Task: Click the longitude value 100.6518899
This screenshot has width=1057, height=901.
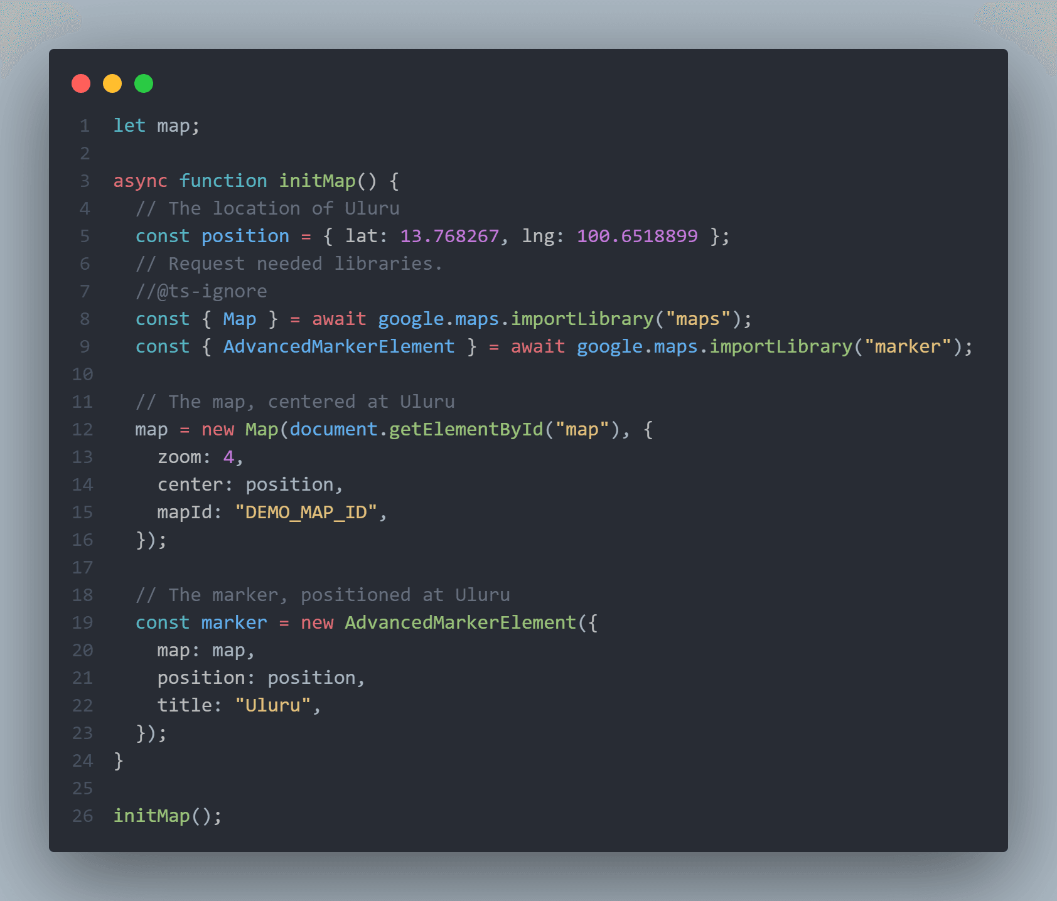Action: click(637, 237)
